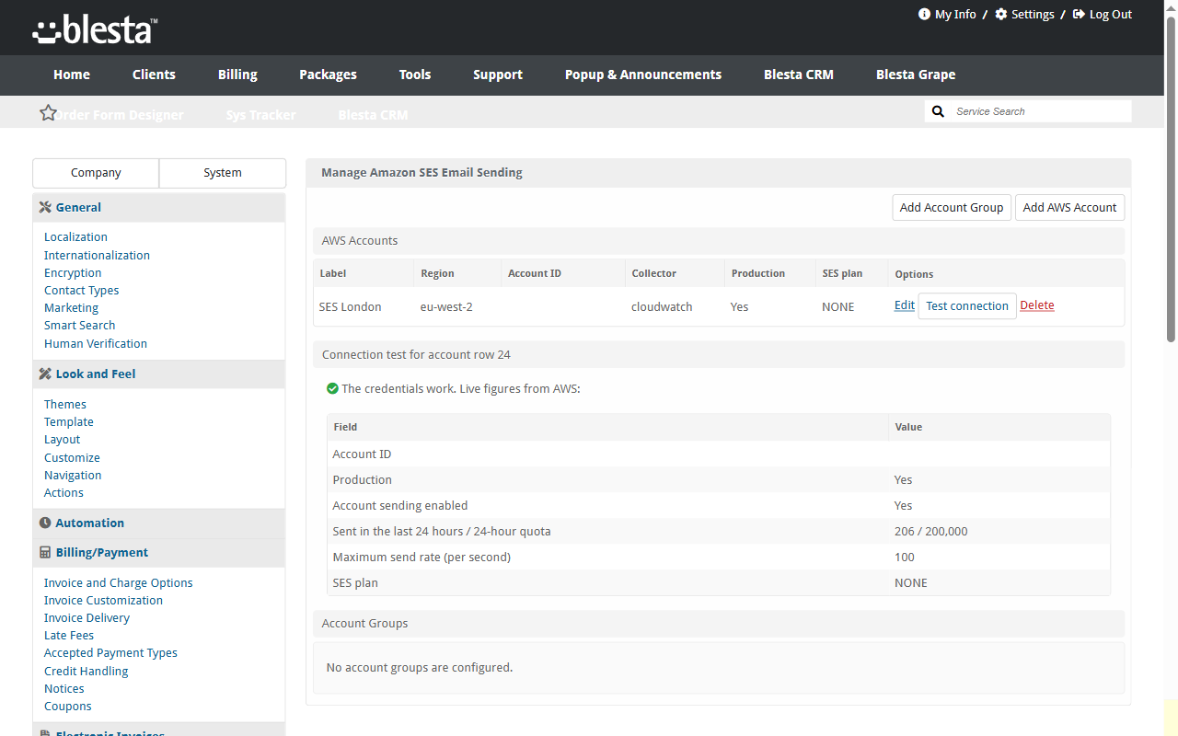The image size is (1178, 736).
Task: Click the Blesta CRM submenu item
Action: (373, 115)
